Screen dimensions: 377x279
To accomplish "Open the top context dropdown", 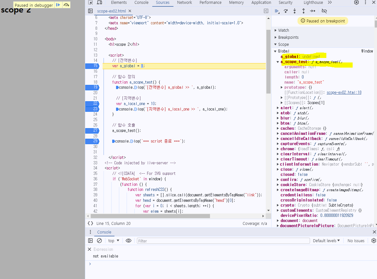I will pyautogui.click(x=113, y=241).
